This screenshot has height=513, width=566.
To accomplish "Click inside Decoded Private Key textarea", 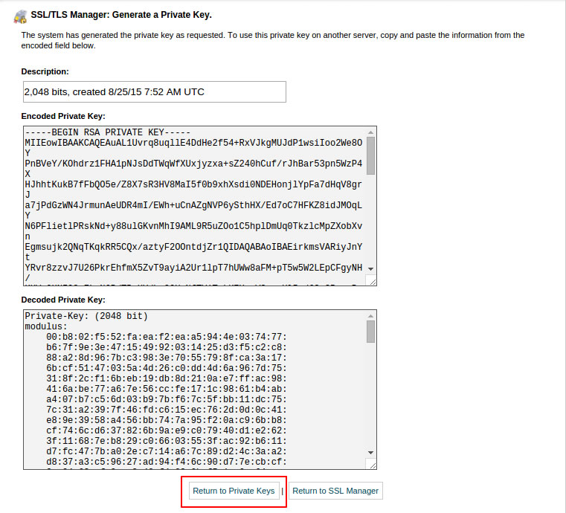I will point(194,390).
